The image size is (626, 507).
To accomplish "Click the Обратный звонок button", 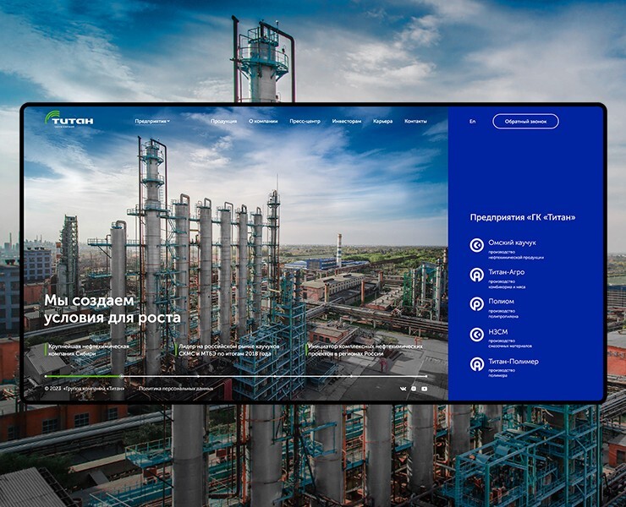I will (x=525, y=122).
